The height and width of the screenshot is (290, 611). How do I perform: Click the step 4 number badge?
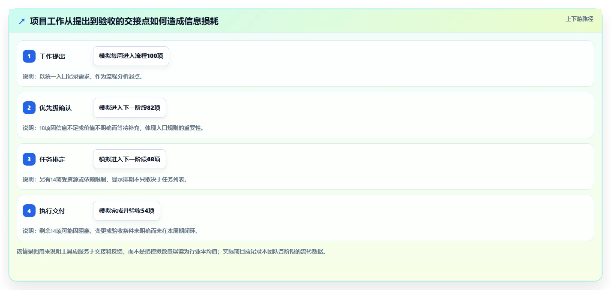coord(29,211)
